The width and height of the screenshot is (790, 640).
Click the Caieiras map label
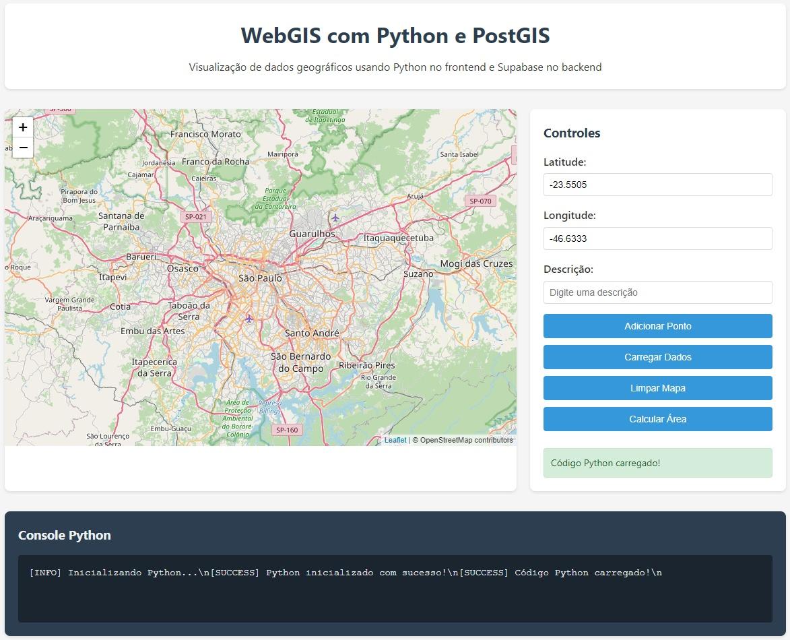203,179
